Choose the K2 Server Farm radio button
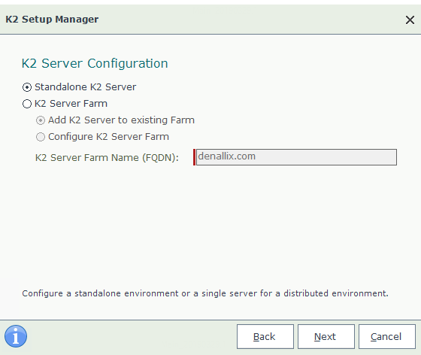 coord(27,104)
